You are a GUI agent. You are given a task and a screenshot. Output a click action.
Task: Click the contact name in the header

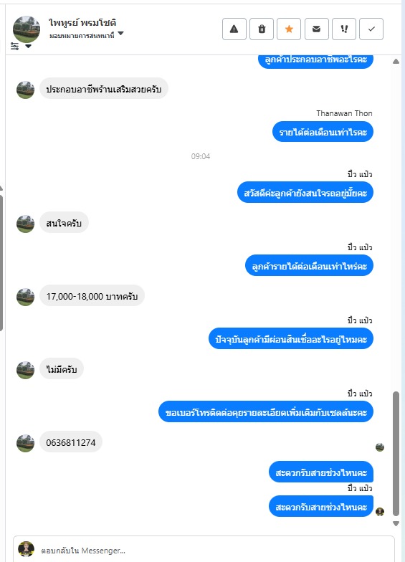[x=82, y=23]
